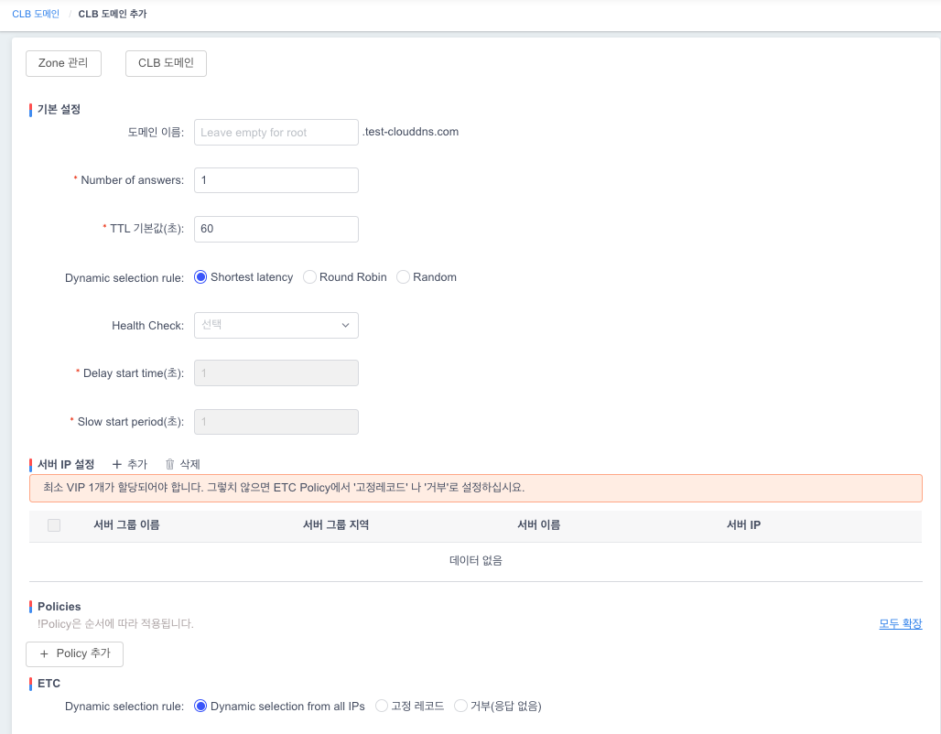The height and width of the screenshot is (734, 941).
Task: Click the Policy order note text
Action: 115,623
